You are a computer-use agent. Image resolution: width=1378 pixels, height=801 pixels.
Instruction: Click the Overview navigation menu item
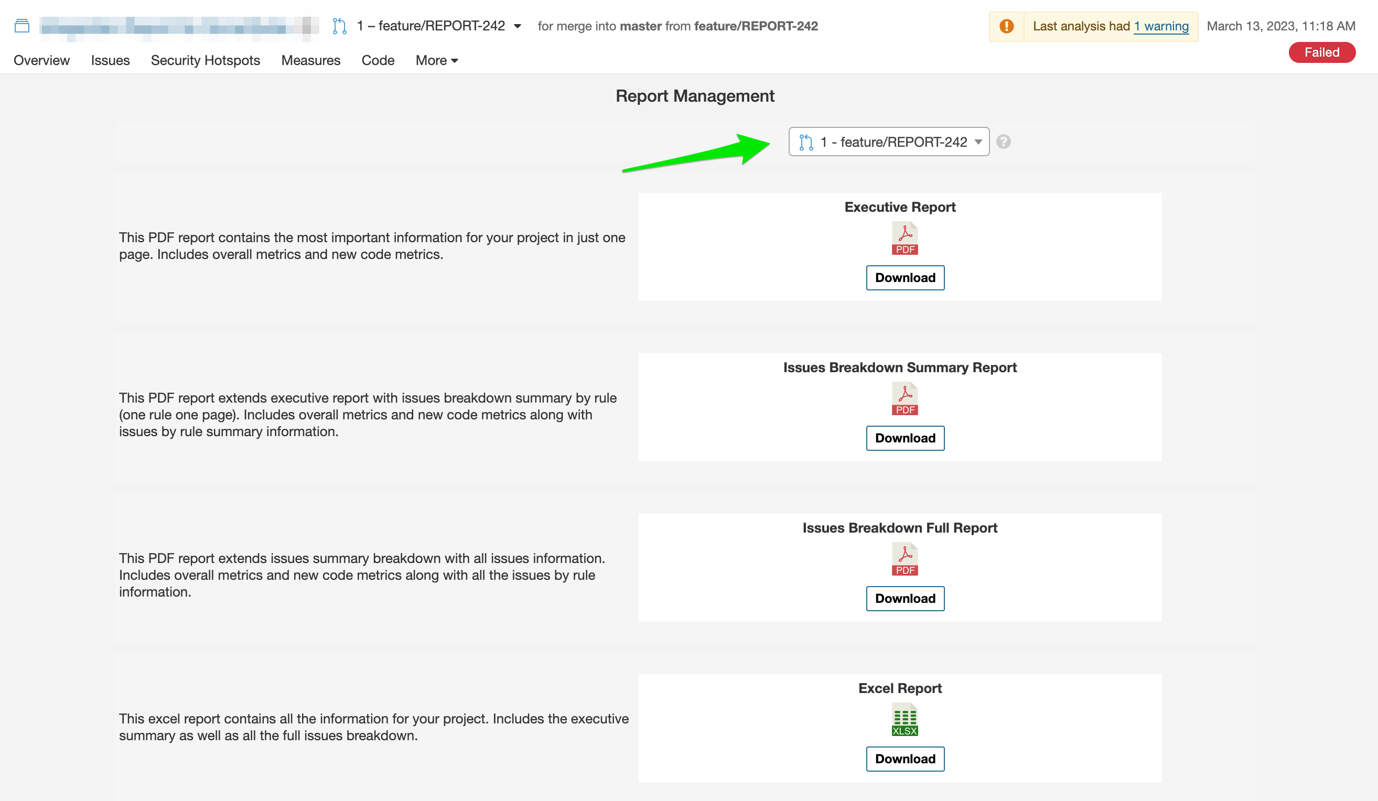tap(41, 59)
